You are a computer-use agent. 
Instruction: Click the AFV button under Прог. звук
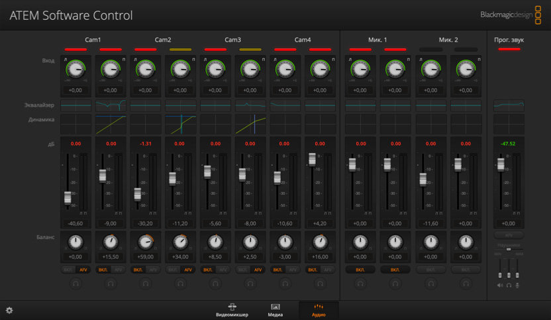pyautogui.click(x=509, y=235)
